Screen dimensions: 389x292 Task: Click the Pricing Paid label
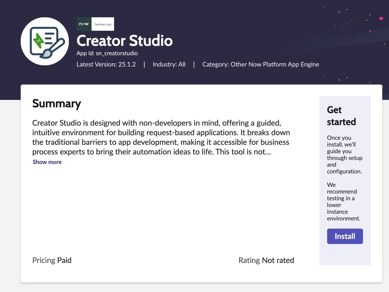(x=52, y=260)
